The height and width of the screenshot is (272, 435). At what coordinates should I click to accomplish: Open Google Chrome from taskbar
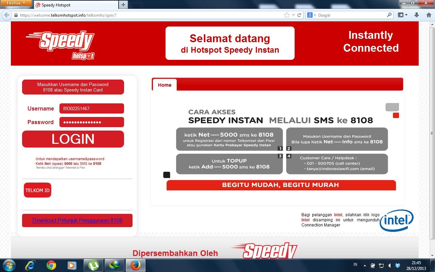tap(51, 265)
